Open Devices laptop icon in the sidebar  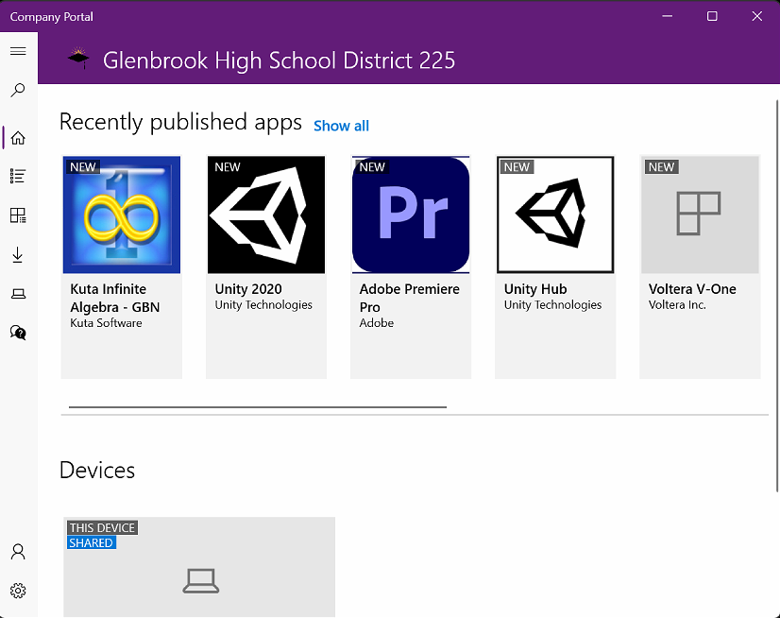[x=18, y=294]
